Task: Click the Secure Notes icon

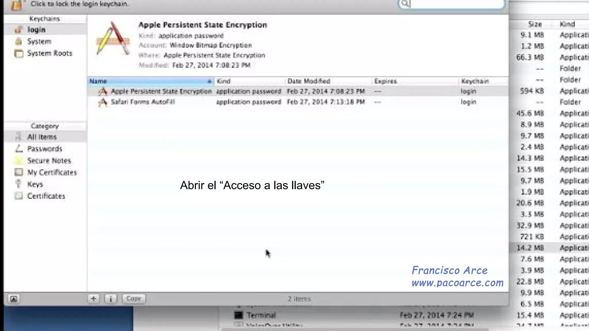Action: pos(19,160)
